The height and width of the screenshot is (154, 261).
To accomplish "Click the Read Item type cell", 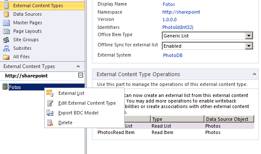I will 162,132.
